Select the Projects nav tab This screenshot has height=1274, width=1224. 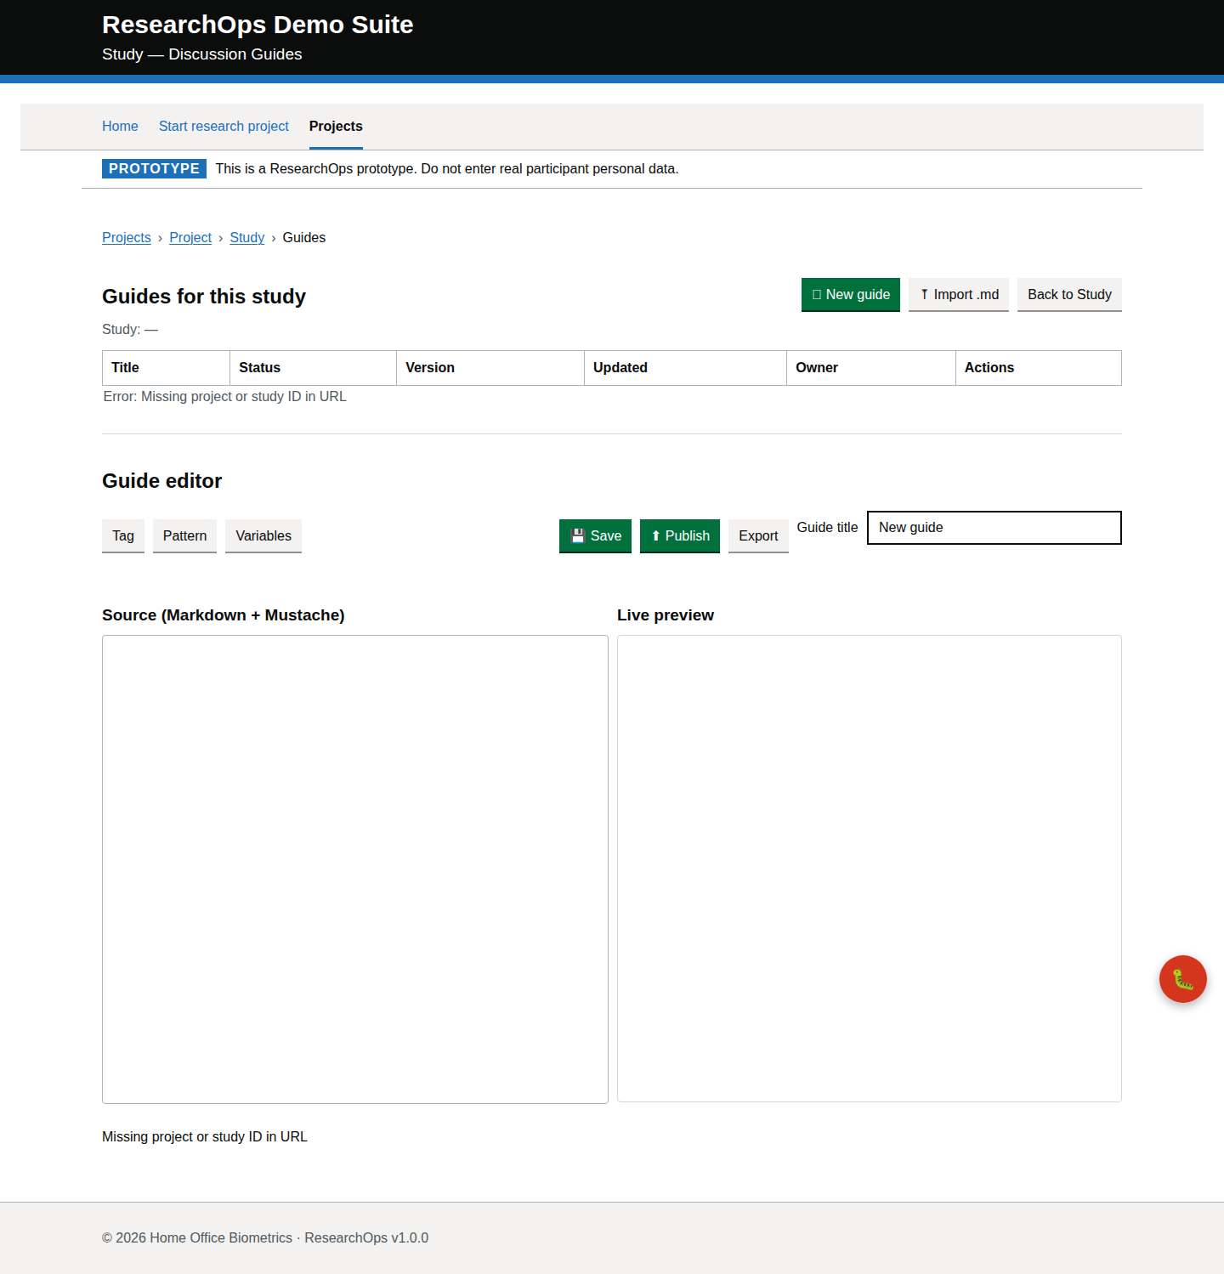336,127
